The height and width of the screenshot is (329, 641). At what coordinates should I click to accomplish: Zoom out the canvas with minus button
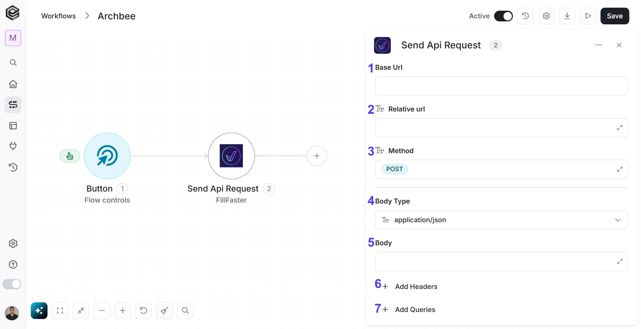tap(102, 311)
